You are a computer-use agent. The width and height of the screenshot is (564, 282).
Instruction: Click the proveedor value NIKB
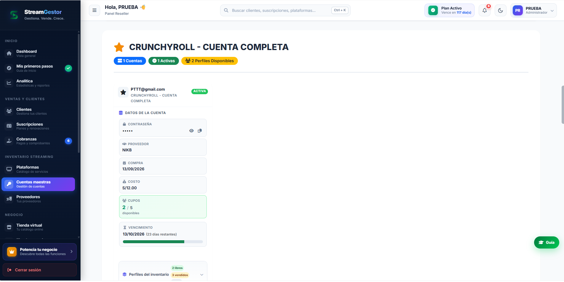[x=127, y=150]
